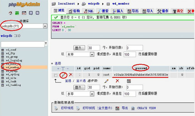Edit the root row with the pencil icon

[x=64, y=75]
